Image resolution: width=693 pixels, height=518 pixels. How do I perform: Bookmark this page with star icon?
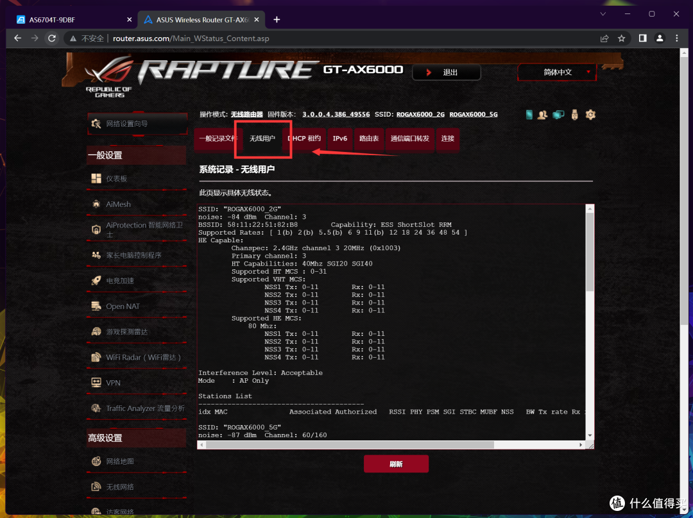(621, 38)
